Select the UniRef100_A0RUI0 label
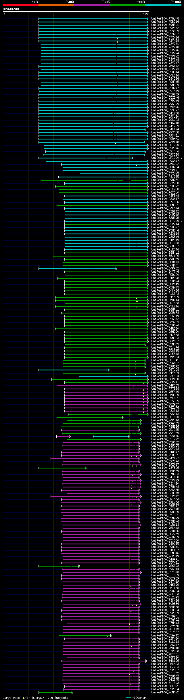Viewport: 184px width, 700px height. coord(165,420)
